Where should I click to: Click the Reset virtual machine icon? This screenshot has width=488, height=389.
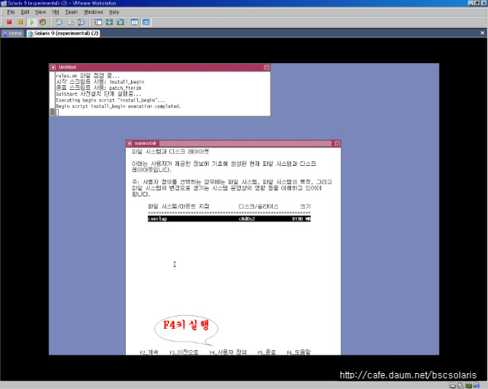coord(43,22)
